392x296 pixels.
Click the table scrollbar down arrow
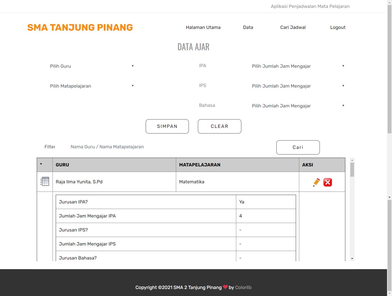point(352,259)
